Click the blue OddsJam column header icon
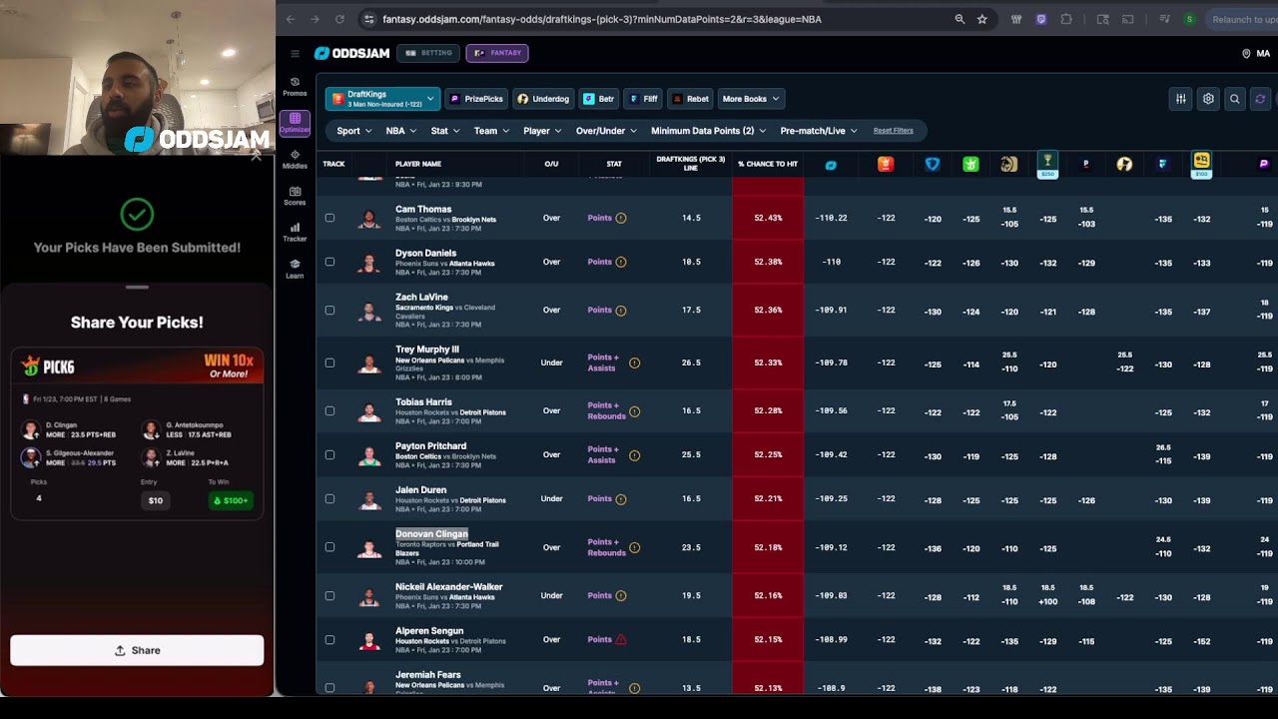1278x719 pixels. tap(831, 165)
